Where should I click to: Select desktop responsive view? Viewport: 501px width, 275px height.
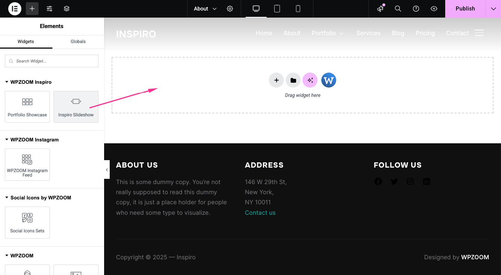pos(256,9)
